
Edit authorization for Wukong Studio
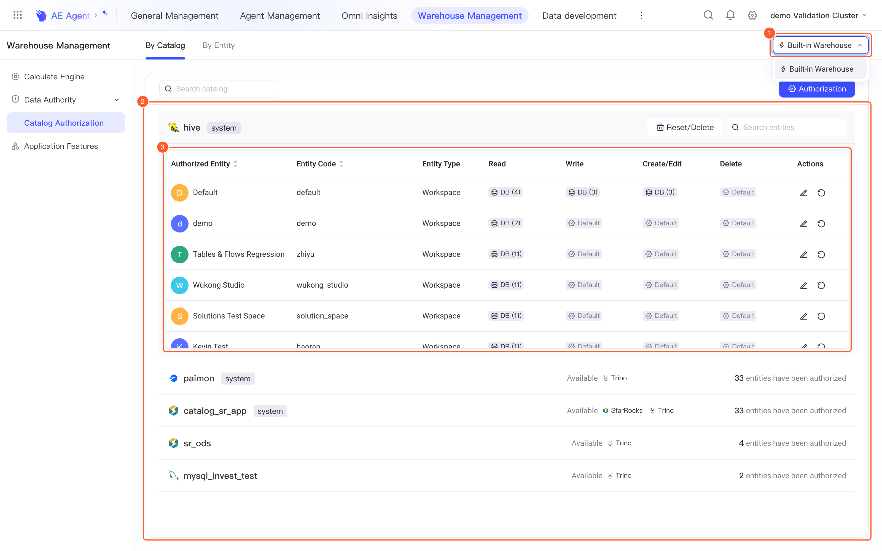(803, 285)
